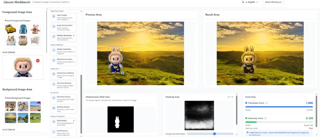
Task: Click the Placement Score info icon
Action: pos(267,103)
